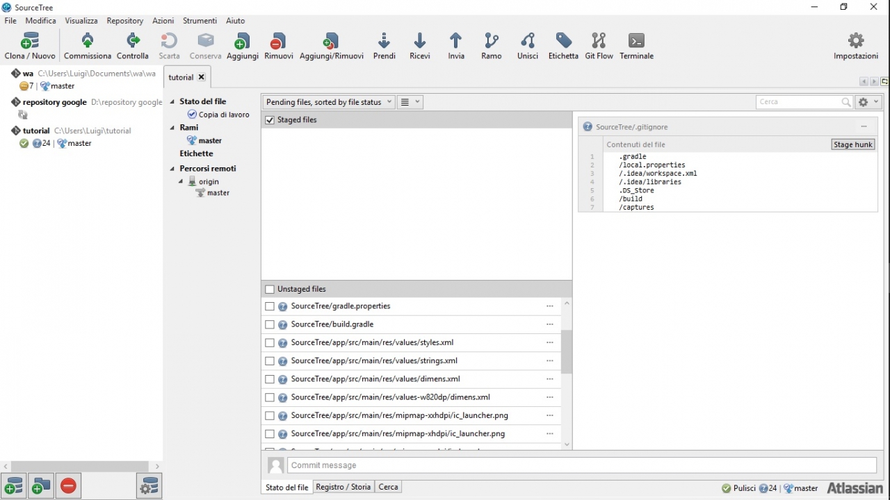Click the Stage hunk button
The image size is (890, 500).
[853, 144]
